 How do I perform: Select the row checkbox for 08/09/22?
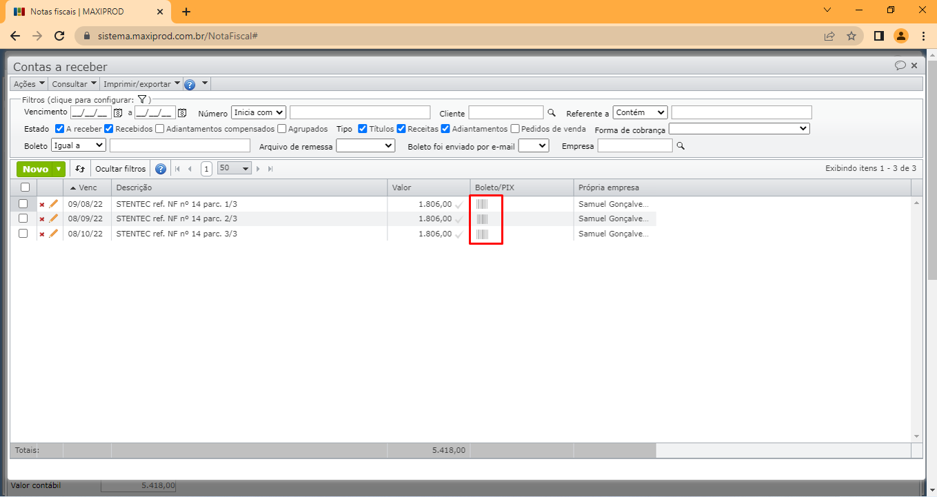tap(23, 219)
